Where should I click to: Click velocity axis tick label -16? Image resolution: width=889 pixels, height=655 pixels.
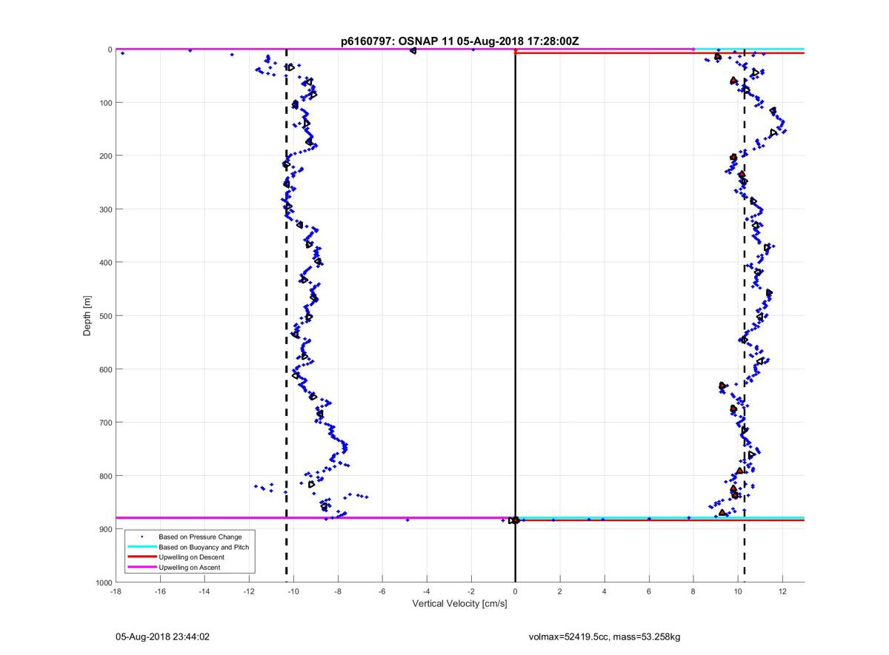159,591
